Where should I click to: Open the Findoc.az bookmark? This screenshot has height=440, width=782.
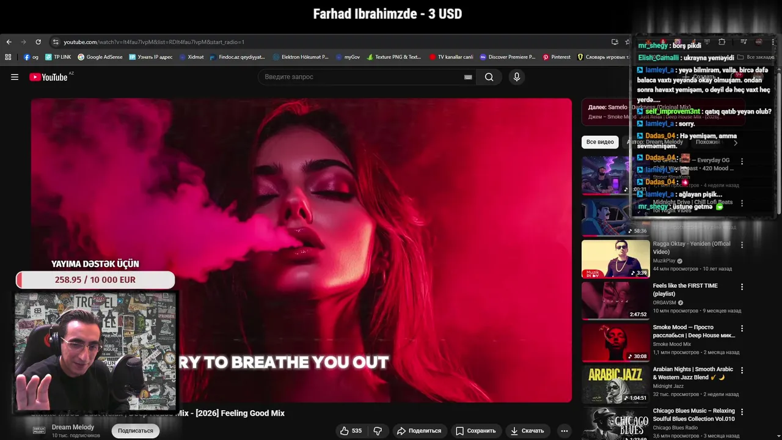[x=237, y=57]
